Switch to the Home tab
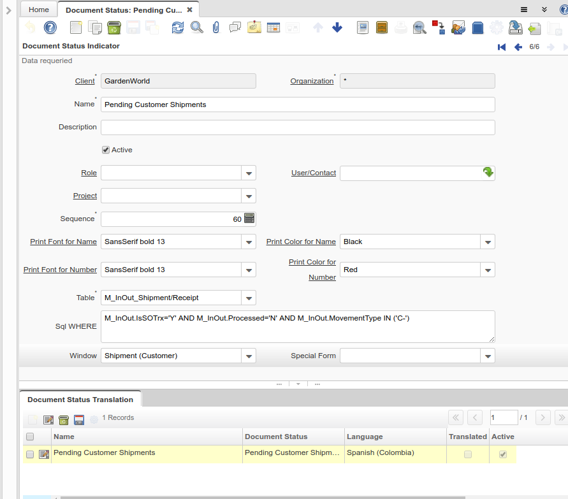Screen dimensions: 568x499 38,10
